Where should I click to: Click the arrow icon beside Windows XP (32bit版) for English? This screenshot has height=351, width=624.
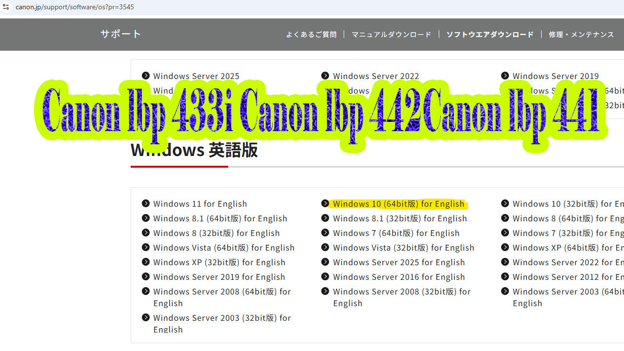pos(146,262)
